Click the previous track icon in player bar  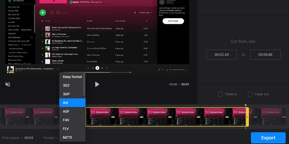click(92, 68)
